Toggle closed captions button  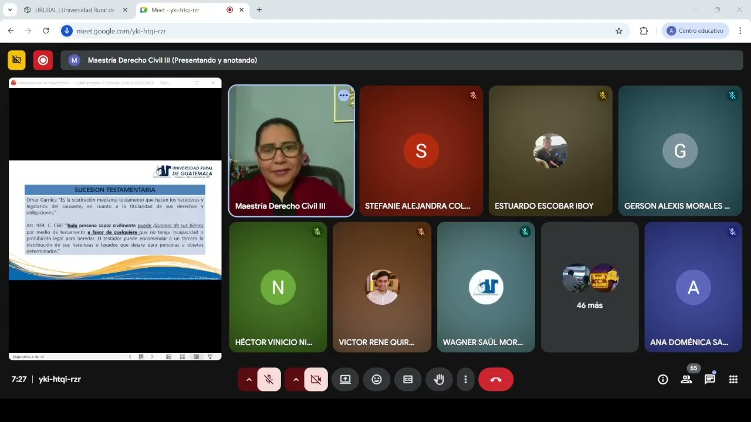(408, 379)
